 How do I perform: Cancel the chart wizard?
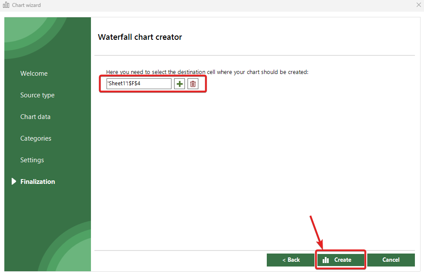(x=391, y=260)
